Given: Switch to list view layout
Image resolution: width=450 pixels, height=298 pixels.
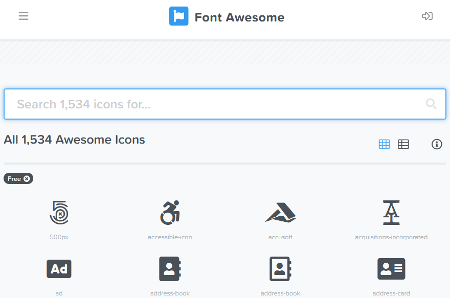Looking at the screenshot, I should (403, 144).
